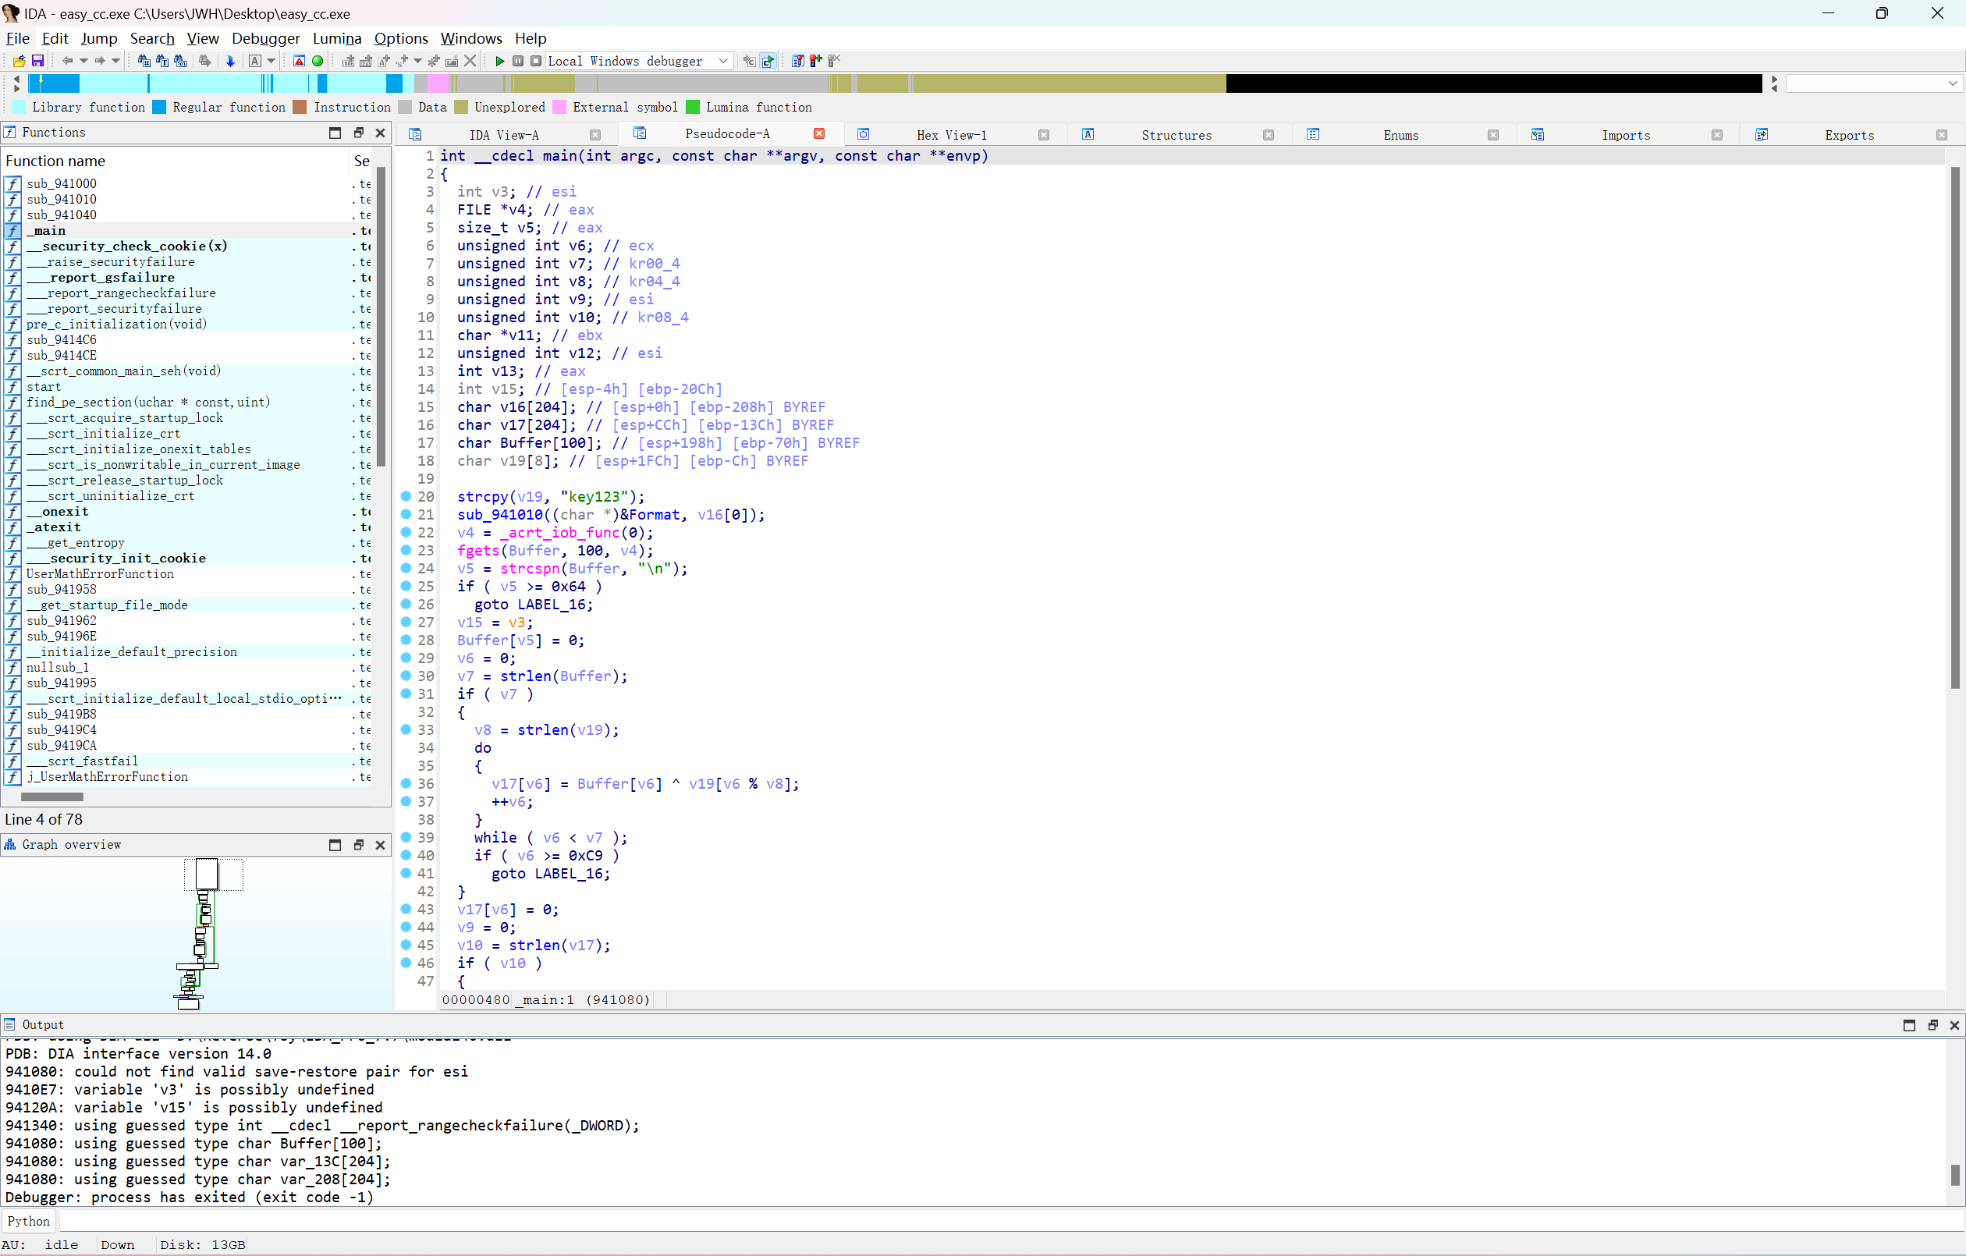The image size is (1966, 1256).
Task: Switch to the Structures tab
Action: point(1176,135)
